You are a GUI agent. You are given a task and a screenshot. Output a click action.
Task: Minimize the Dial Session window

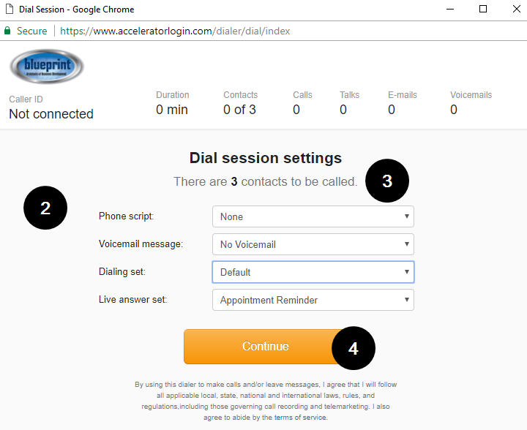point(450,9)
